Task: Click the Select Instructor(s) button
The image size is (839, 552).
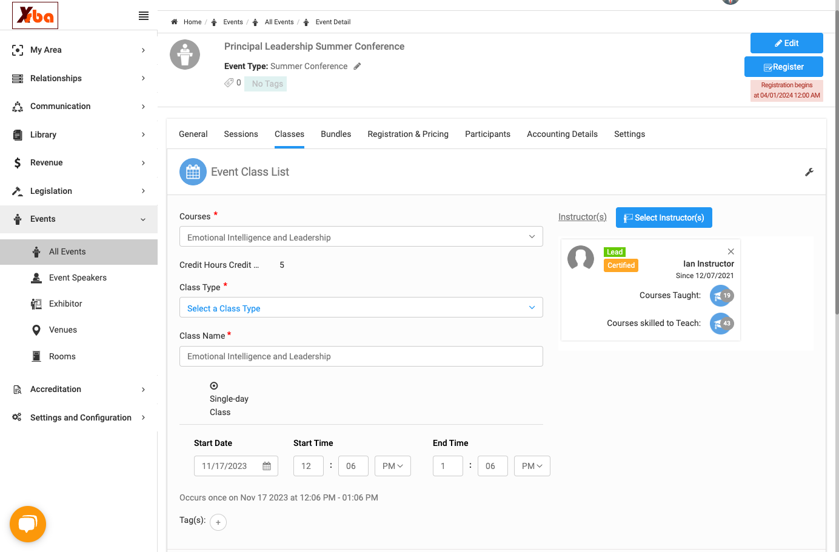Action: pyautogui.click(x=664, y=218)
